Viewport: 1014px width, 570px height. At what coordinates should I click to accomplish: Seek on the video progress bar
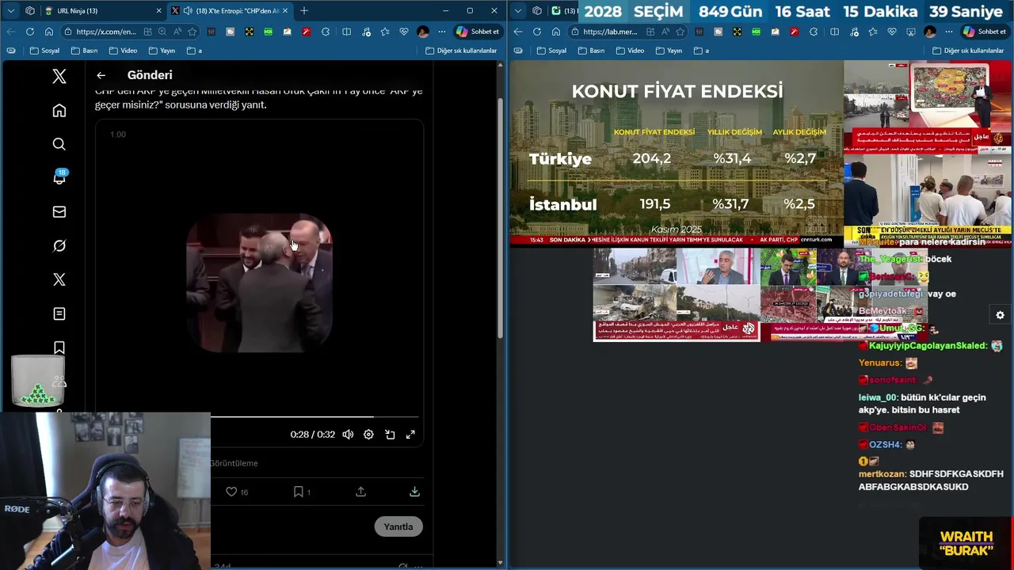coord(314,416)
